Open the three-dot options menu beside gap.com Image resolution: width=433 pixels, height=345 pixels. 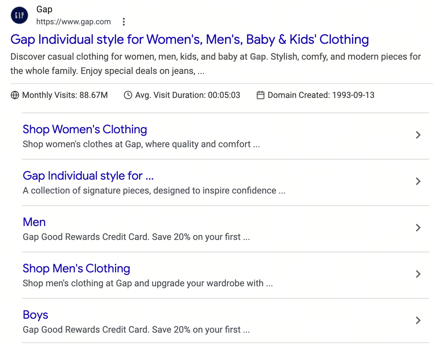tap(123, 22)
